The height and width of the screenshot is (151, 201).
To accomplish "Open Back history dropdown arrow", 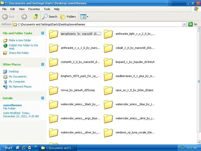I will coord(17,17).
